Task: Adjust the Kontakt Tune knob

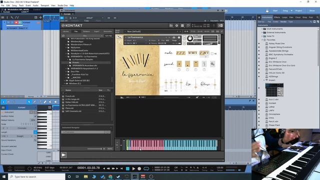Action: pos(190,38)
